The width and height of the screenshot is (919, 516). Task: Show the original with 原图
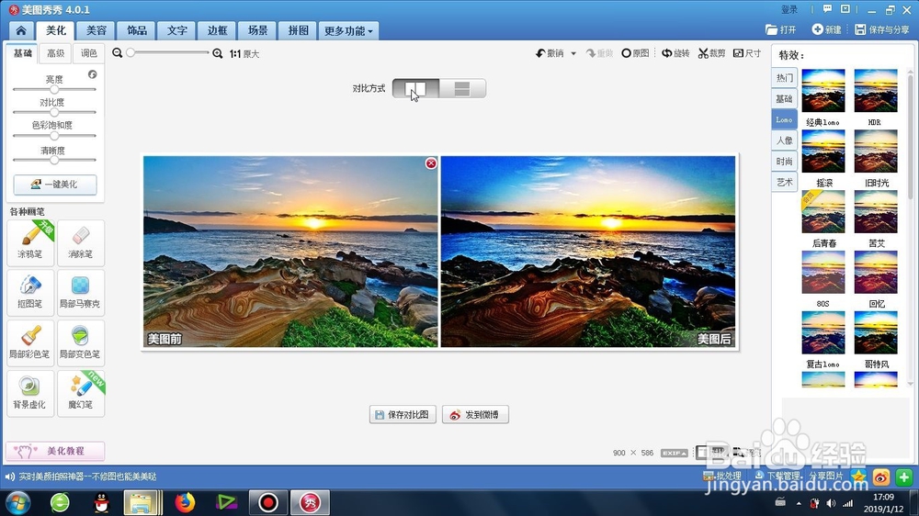(635, 53)
